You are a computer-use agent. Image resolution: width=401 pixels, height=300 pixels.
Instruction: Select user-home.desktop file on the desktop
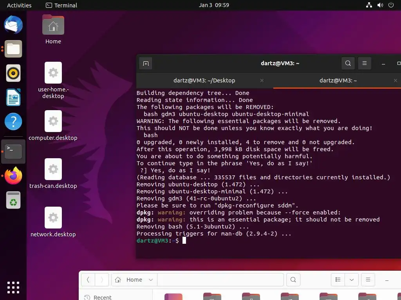click(53, 80)
